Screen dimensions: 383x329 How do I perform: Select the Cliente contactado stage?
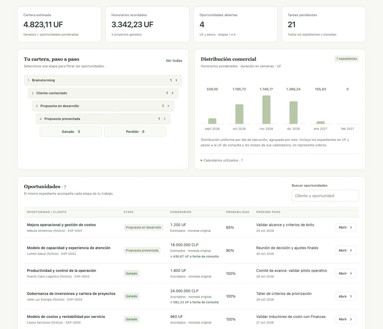(x=103, y=93)
